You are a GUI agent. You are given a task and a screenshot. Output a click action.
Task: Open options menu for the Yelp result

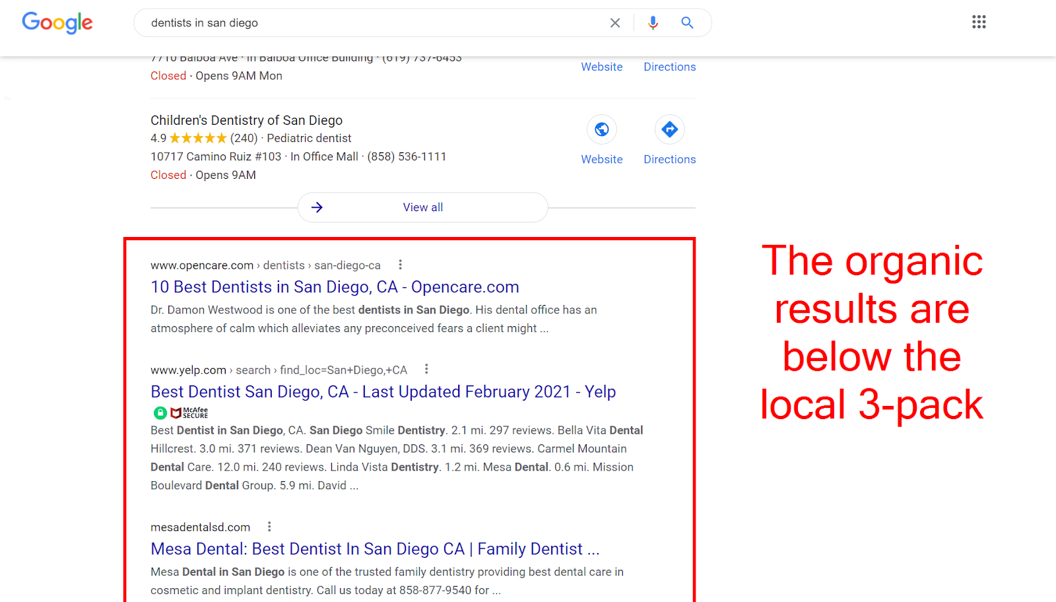(426, 369)
